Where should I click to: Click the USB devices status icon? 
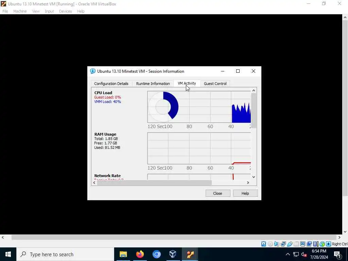(x=290, y=244)
